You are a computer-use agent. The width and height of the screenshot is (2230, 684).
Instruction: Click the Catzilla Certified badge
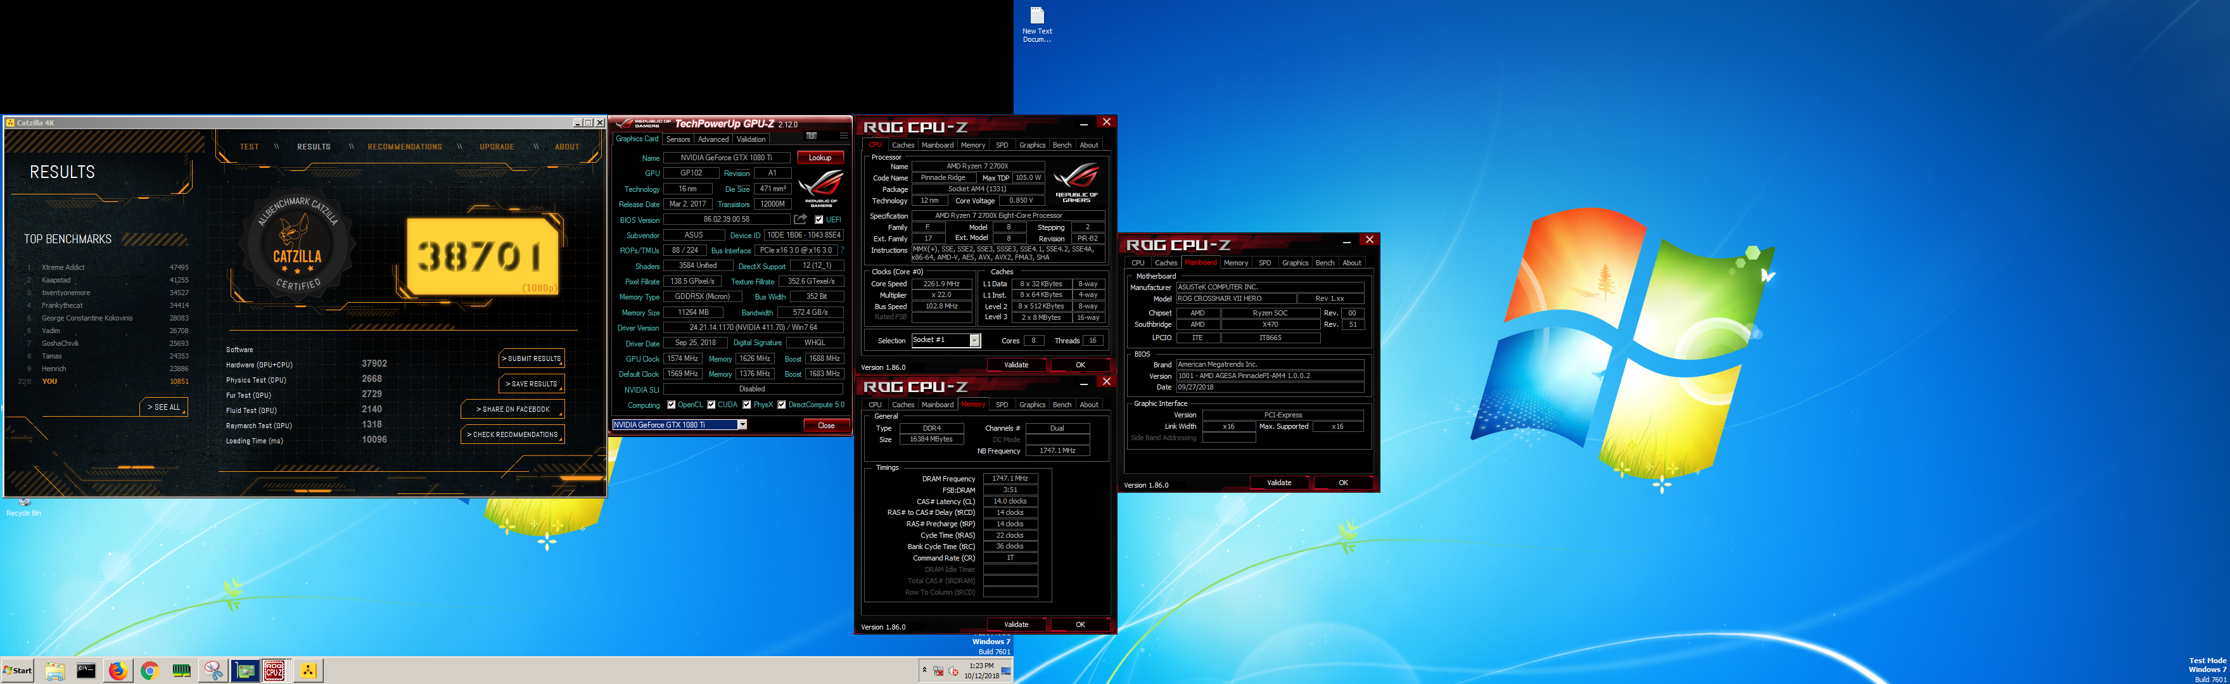pyautogui.click(x=297, y=246)
